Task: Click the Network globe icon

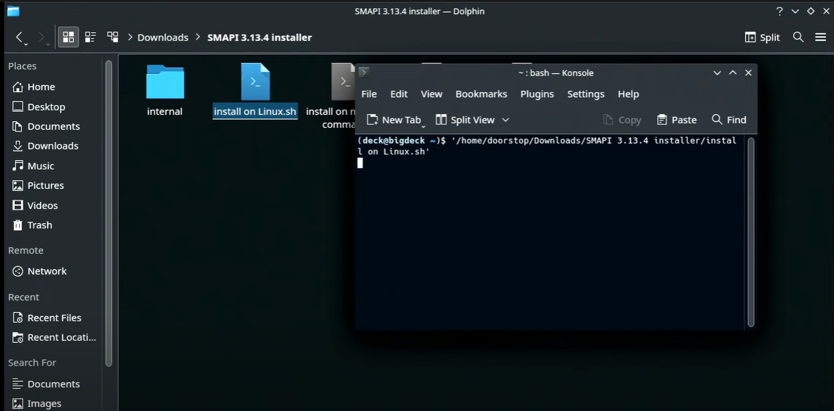Action: [17, 271]
